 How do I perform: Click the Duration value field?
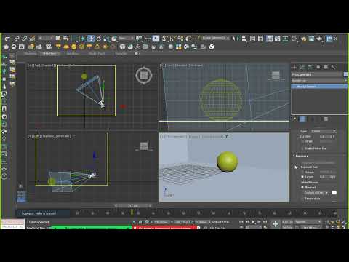click(326, 137)
